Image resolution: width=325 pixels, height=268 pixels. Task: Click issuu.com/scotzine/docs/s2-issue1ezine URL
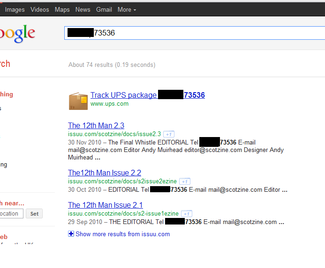[x=123, y=213]
